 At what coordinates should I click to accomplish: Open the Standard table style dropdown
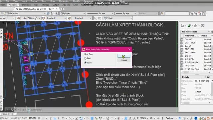(65, 18)
